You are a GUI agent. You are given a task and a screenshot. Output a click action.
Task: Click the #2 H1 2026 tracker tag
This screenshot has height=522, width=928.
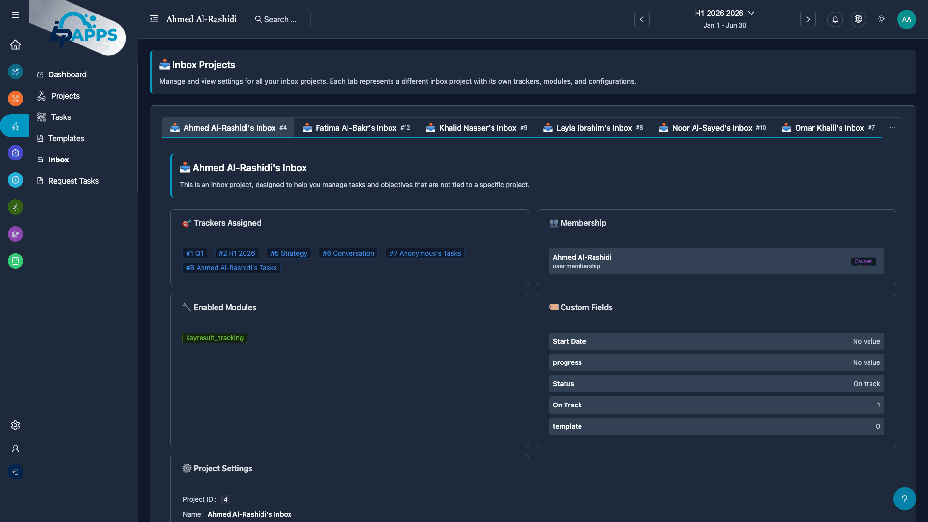tap(237, 253)
